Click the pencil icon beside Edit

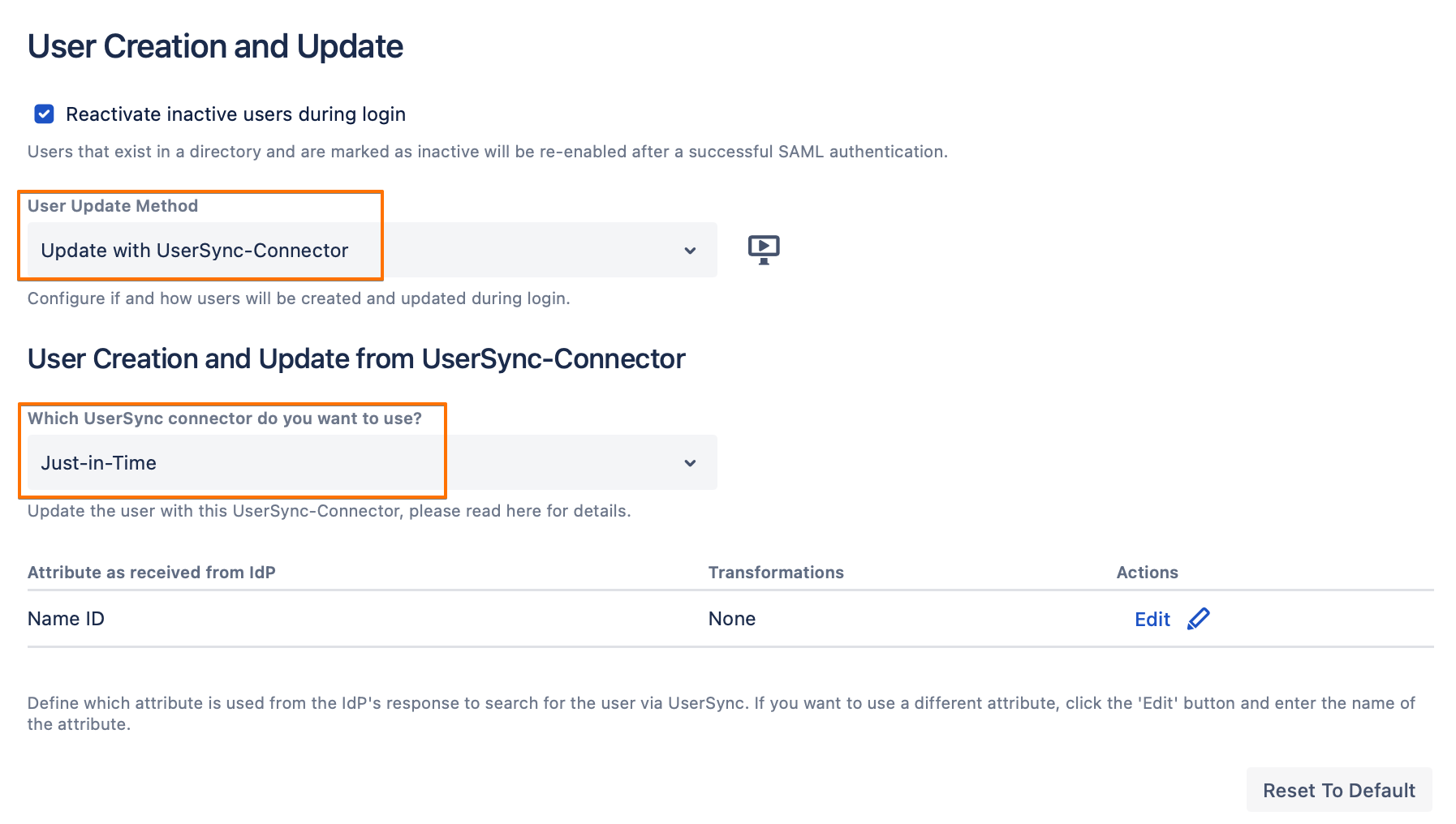coord(1198,619)
